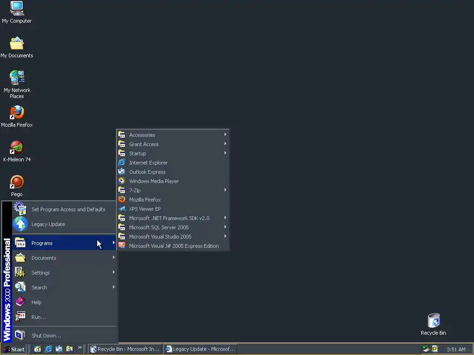Launch Mozilla Firefox from the Programs menu
474x355 pixels.
173,200
